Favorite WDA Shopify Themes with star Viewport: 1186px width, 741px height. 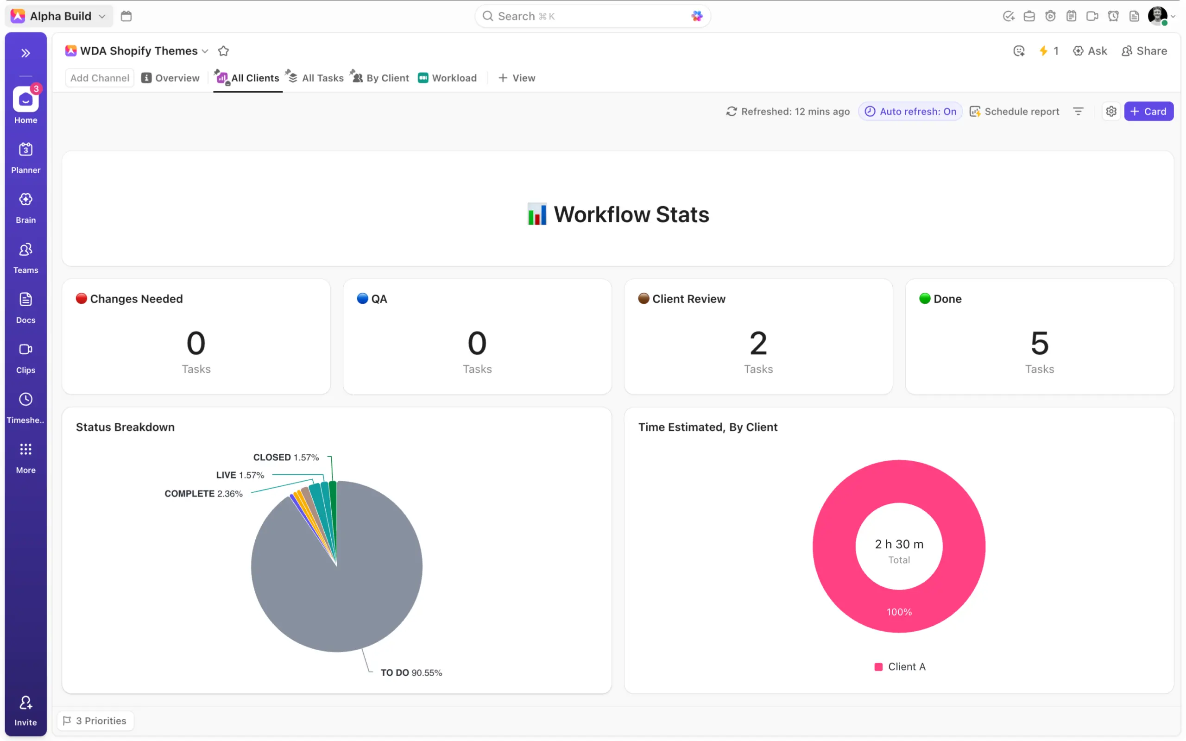[223, 51]
